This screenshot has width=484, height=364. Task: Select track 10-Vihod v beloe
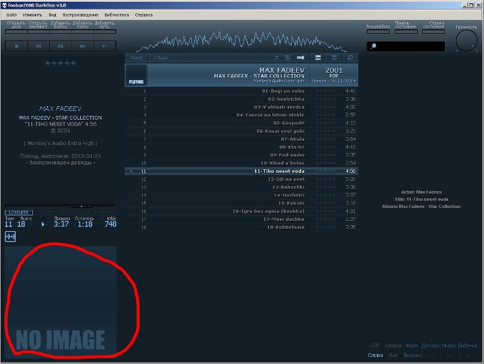click(x=241, y=163)
